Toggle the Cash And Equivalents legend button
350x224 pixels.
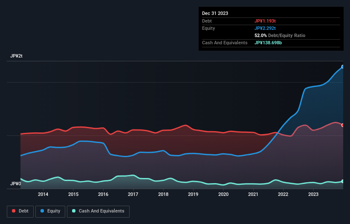98,211
